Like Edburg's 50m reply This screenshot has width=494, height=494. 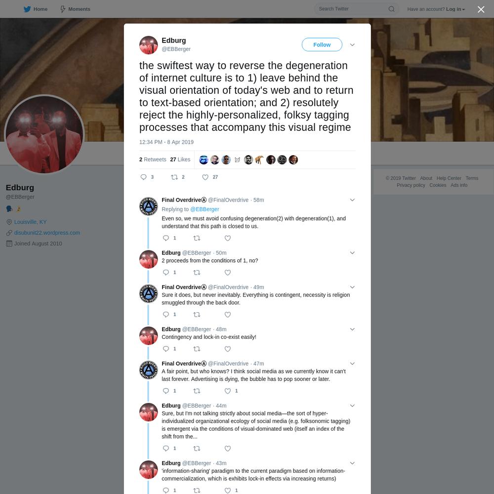[227, 273]
